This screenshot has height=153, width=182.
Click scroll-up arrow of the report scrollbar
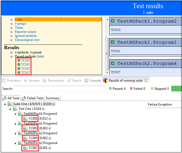click(x=107, y=19)
